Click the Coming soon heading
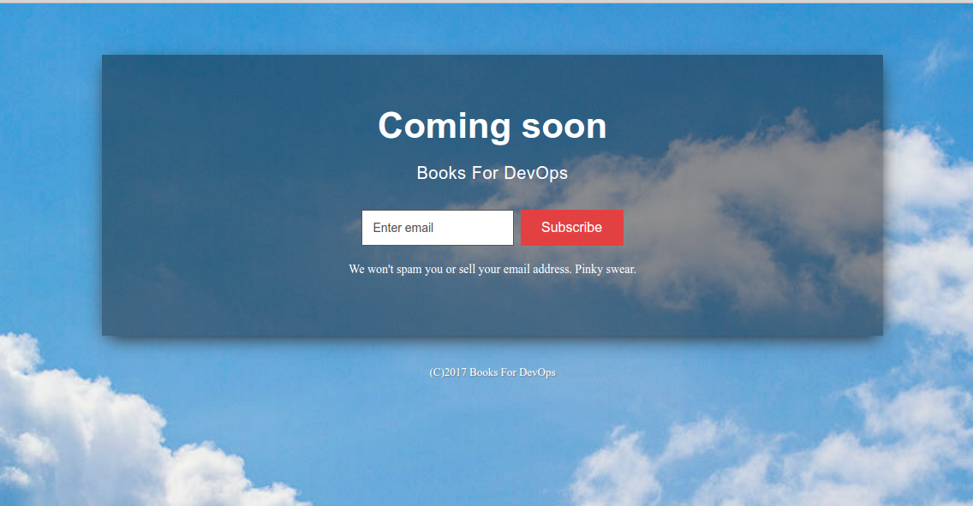973x506 pixels. click(492, 125)
